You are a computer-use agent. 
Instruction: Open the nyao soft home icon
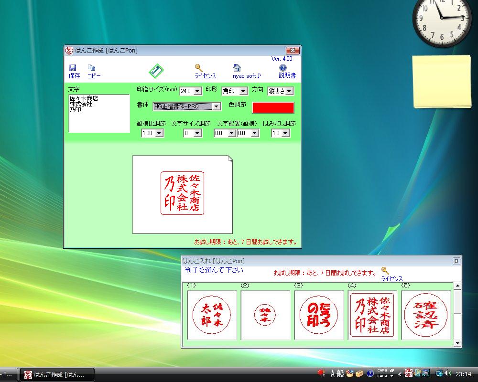(x=237, y=68)
